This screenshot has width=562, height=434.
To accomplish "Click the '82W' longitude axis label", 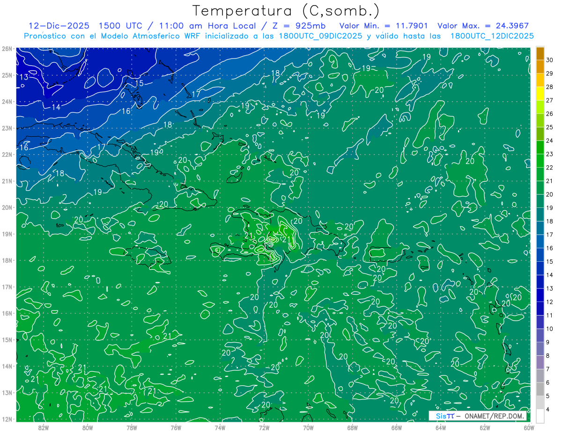I will (44, 427).
